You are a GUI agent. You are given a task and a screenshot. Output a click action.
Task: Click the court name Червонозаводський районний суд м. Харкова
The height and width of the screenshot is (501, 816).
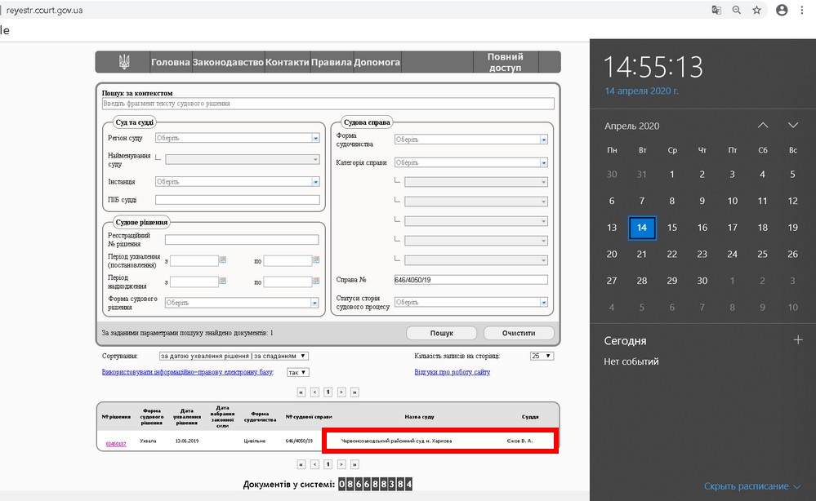396,441
